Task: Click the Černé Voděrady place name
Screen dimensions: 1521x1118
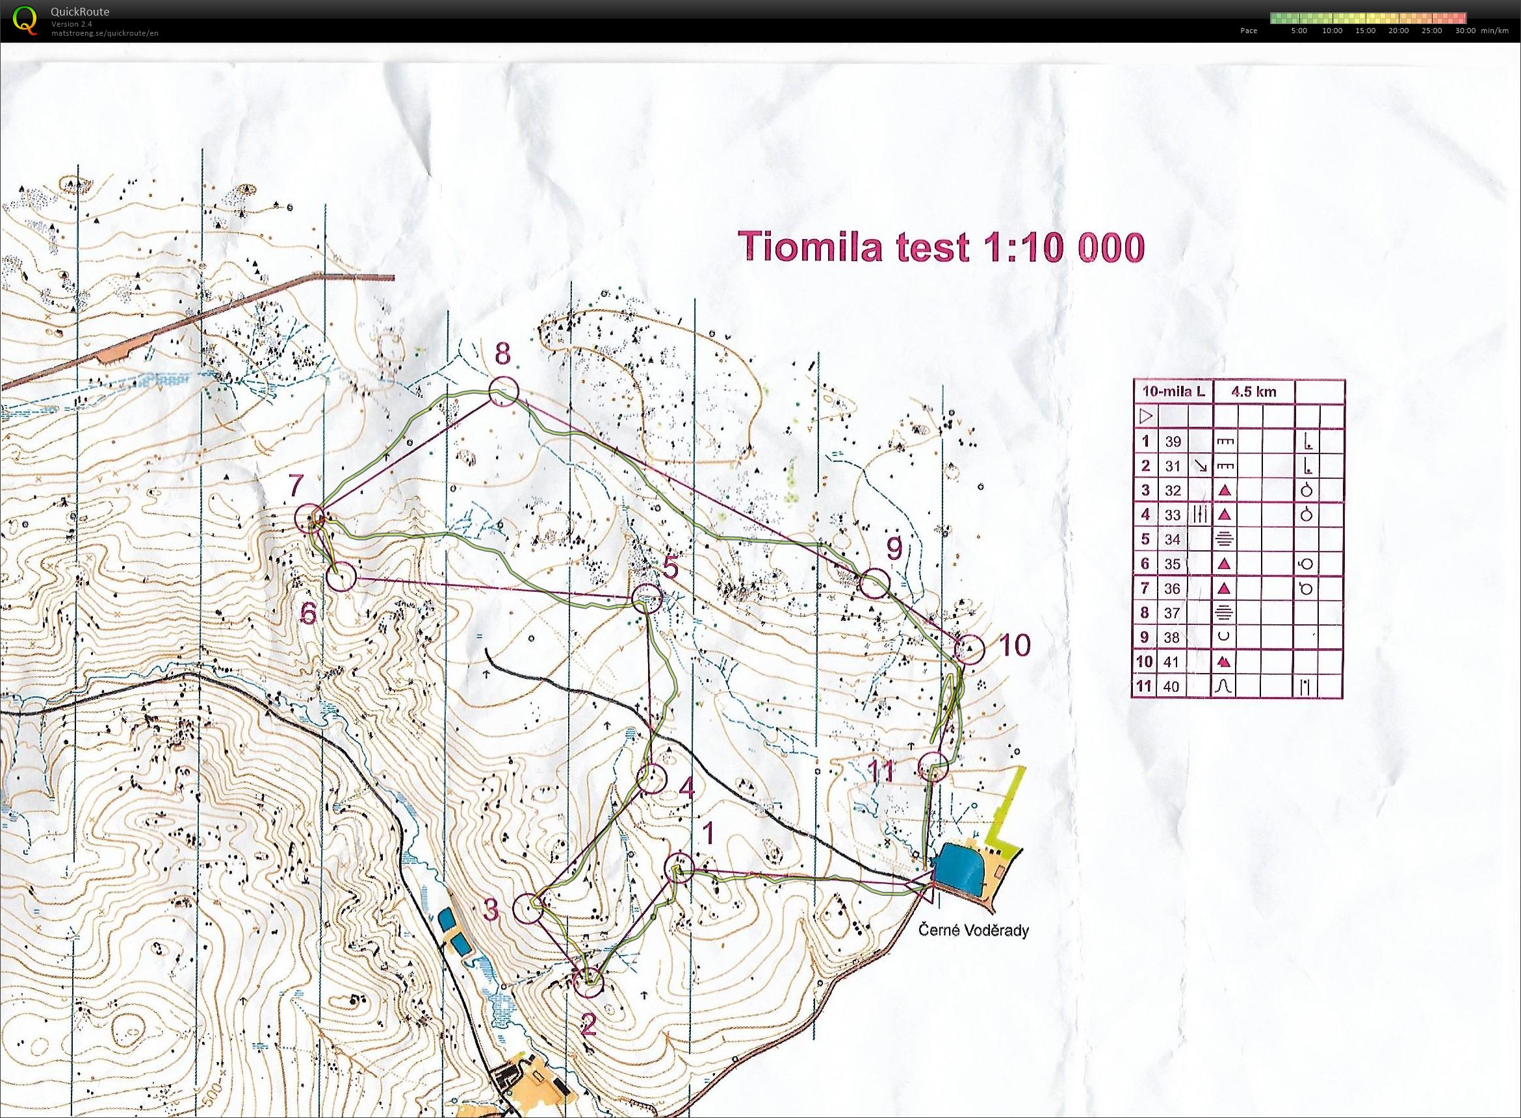Action: 973,930
